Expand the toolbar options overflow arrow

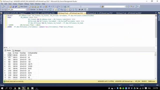[x=139, y=7]
